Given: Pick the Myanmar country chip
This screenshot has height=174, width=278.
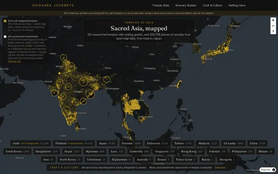Looking at the screenshot, I should 95,151.
